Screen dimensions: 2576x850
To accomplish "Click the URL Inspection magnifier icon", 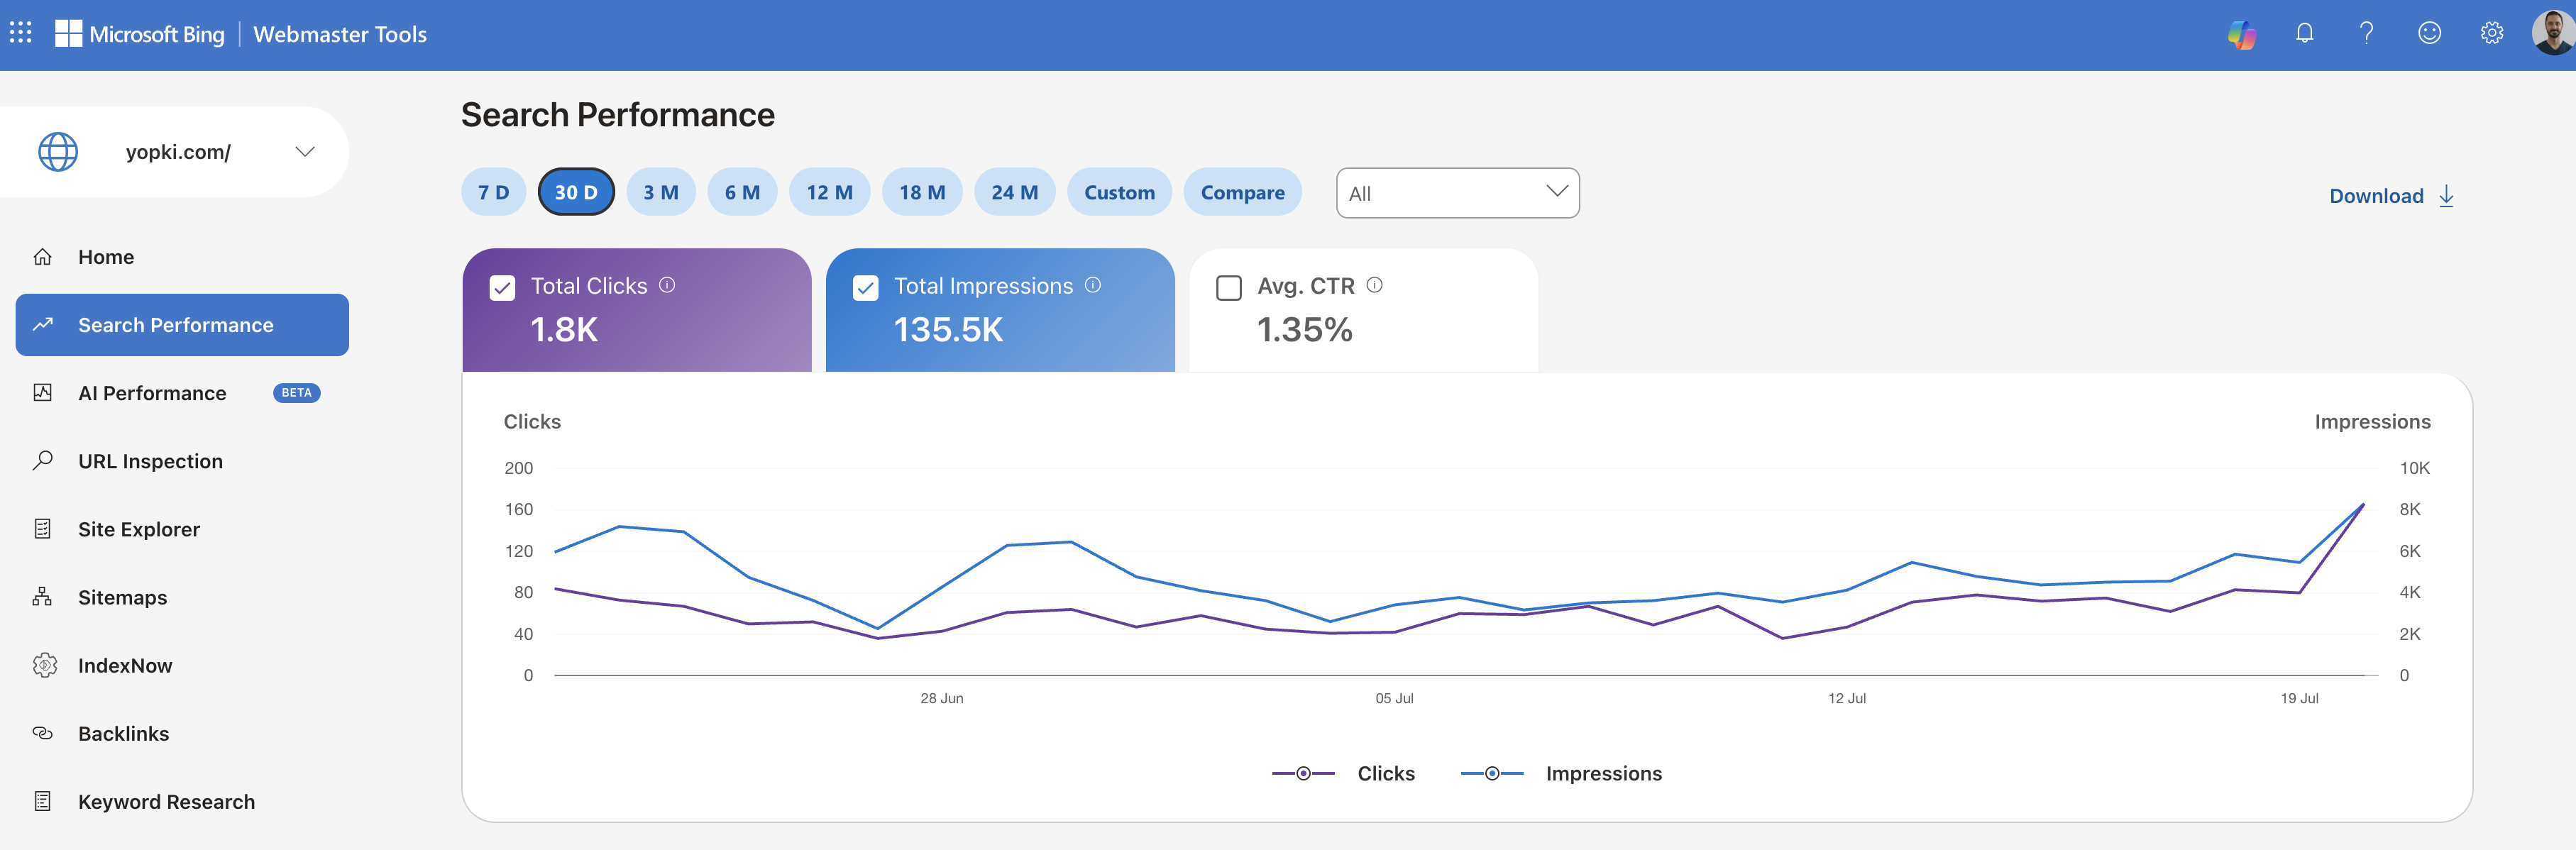I will pos(42,461).
